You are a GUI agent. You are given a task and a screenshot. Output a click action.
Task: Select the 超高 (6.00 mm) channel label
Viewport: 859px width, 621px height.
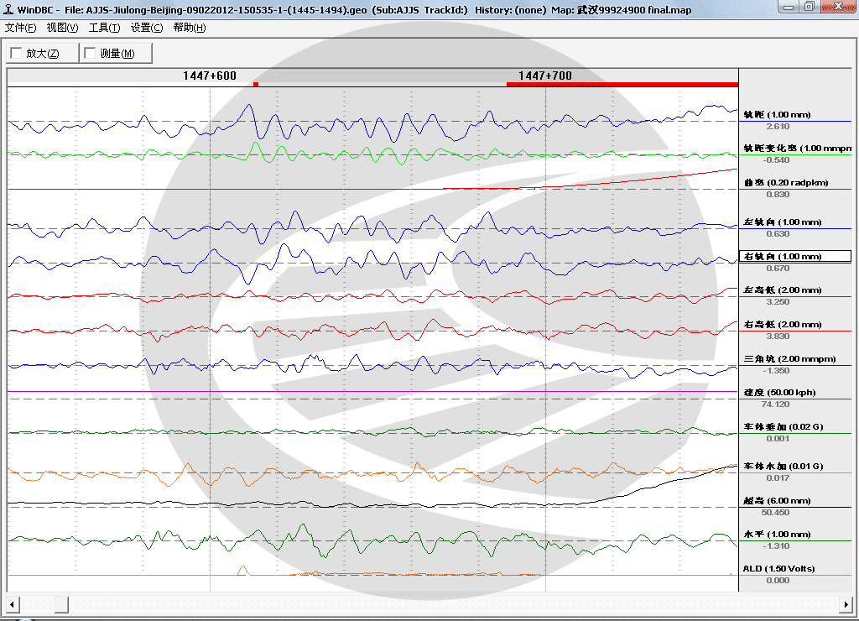click(777, 500)
